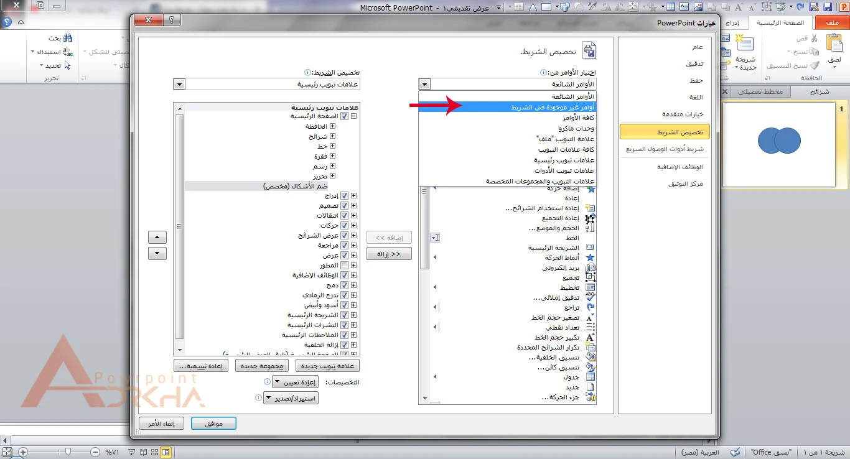The width and height of the screenshot is (850, 459).
Task: Click the Group command icon (تجميع)
Action: click(590, 278)
